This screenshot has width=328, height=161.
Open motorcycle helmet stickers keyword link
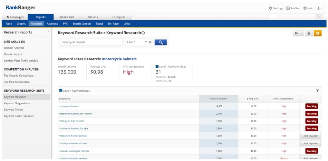(x=73, y=143)
